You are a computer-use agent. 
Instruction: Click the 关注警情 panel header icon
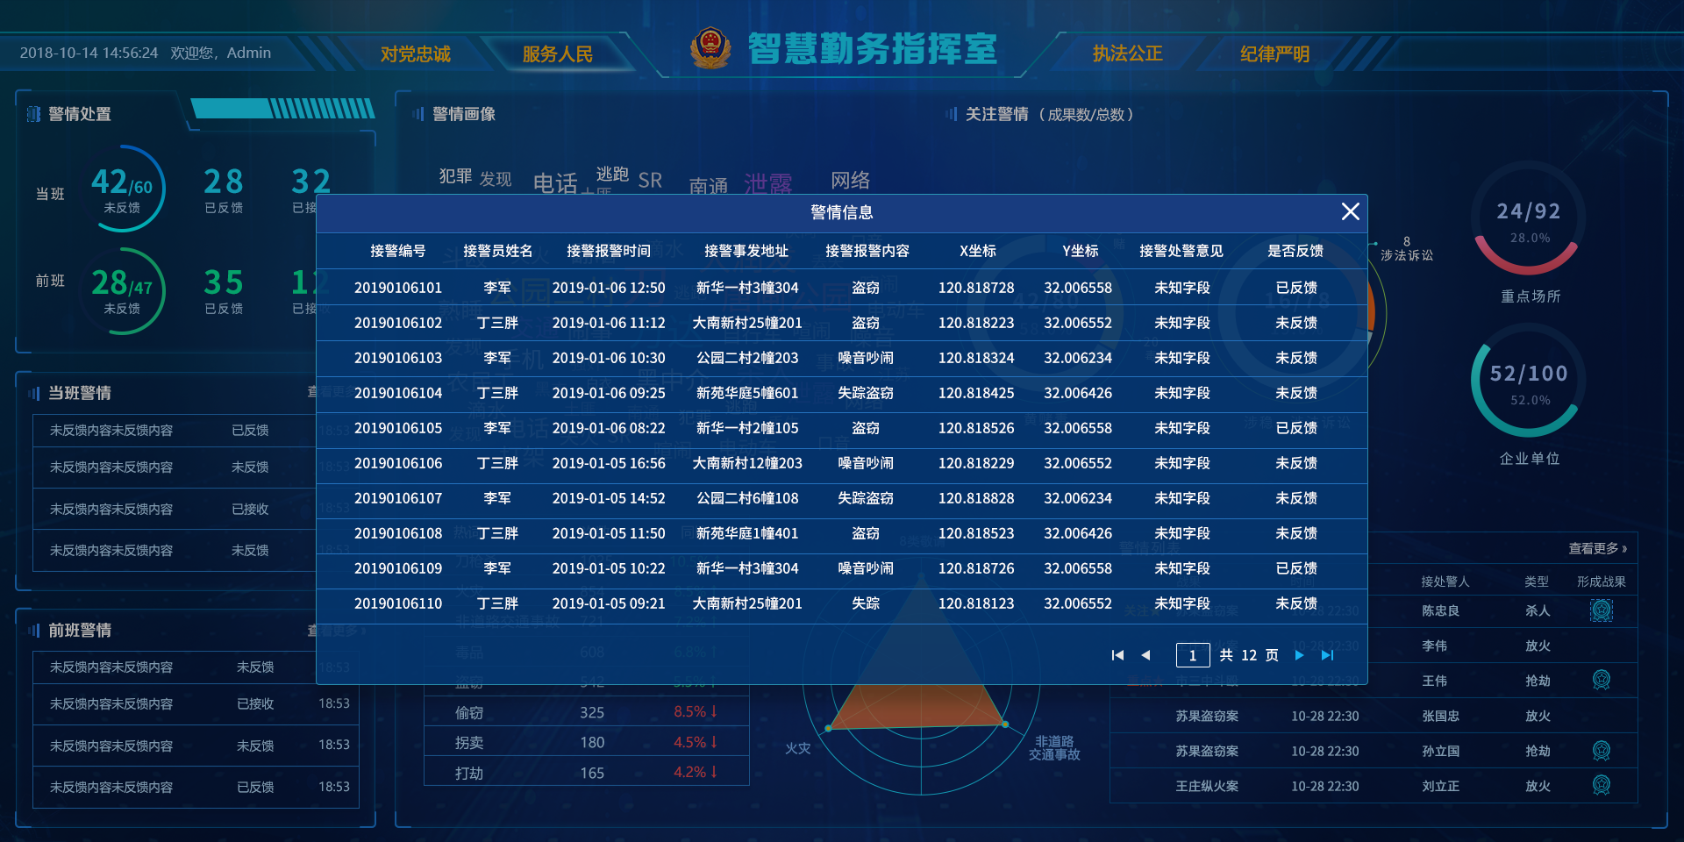coord(951,114)
